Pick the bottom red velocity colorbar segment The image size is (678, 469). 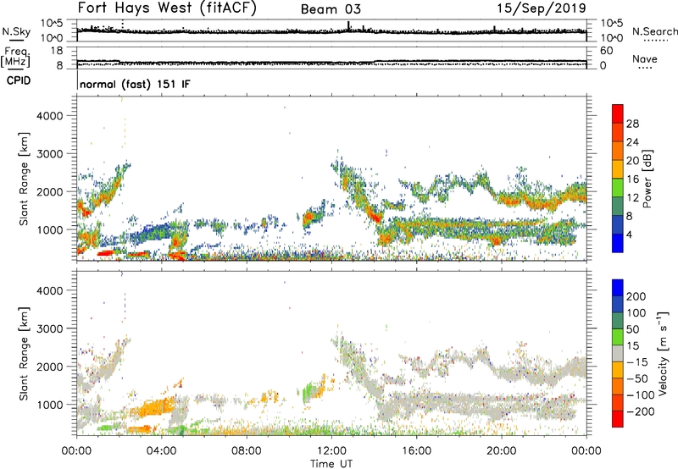(618, 419)
